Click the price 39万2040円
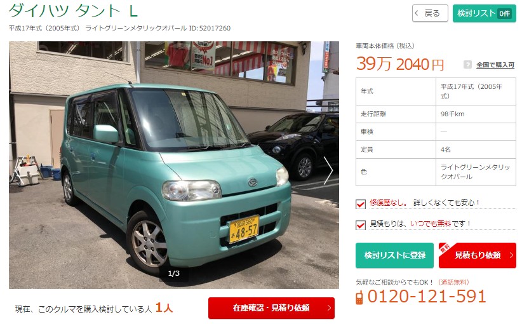The width and height of the screenshot is (522, 324). tap(400, 64)
